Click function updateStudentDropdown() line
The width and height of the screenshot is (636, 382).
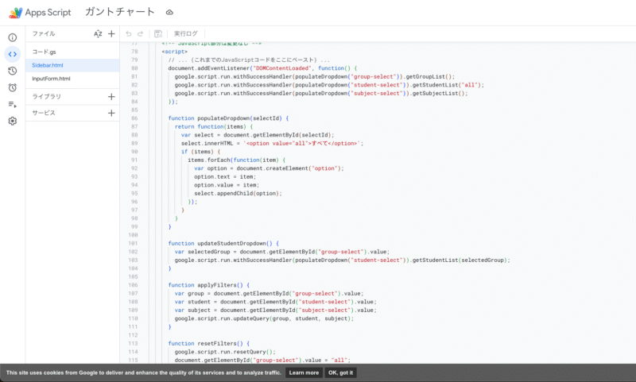click(x=223, y=244)
